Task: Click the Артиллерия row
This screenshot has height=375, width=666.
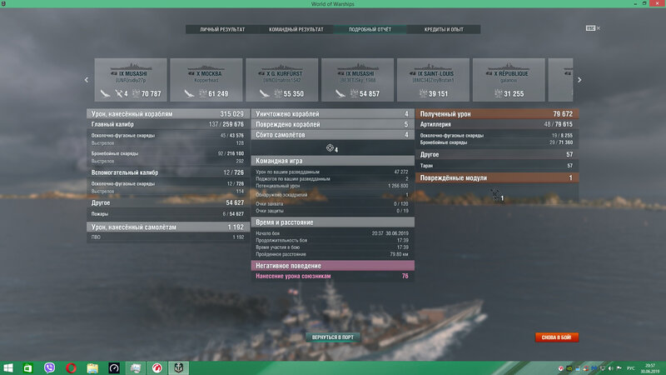Action: [497, 124]
